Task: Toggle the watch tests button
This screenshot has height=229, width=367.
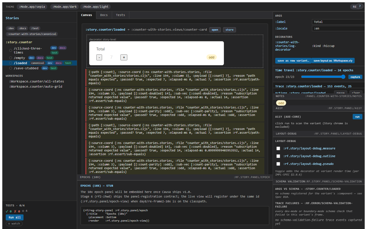Action: 14,224
